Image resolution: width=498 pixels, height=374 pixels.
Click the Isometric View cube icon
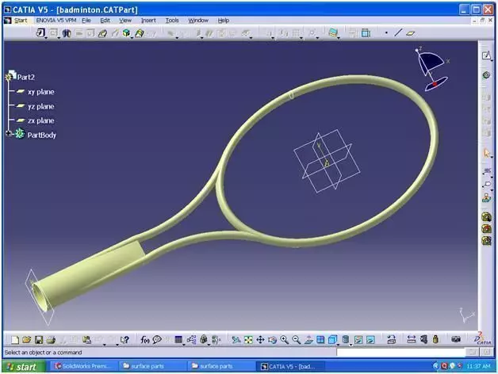coord(332,340)
